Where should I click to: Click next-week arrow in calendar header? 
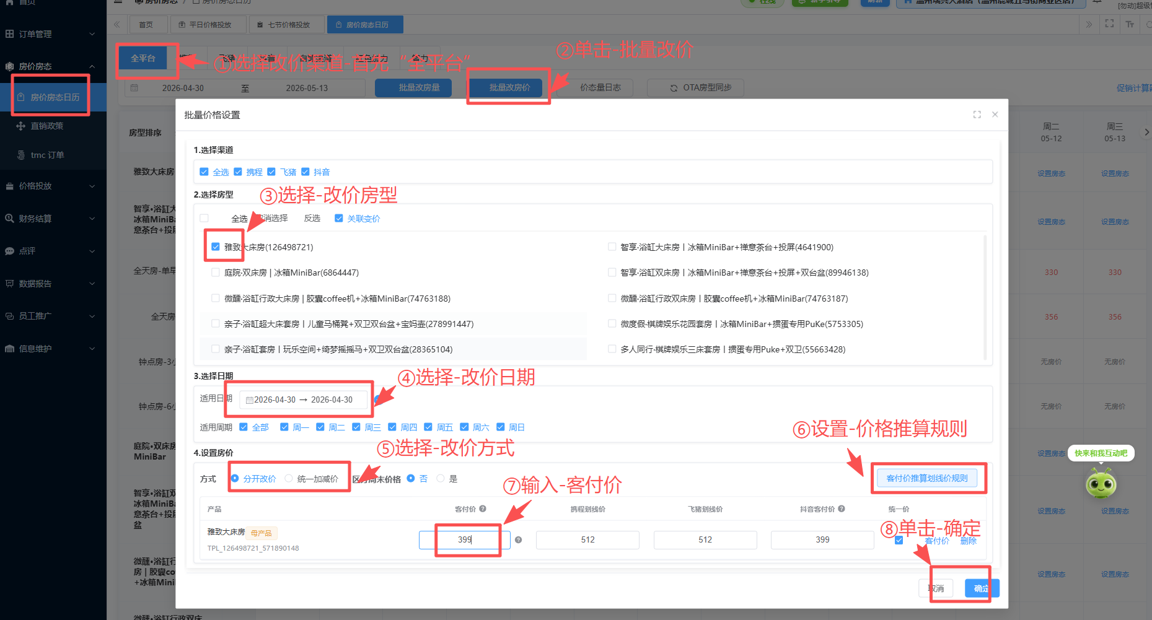tap(1146, 132)
